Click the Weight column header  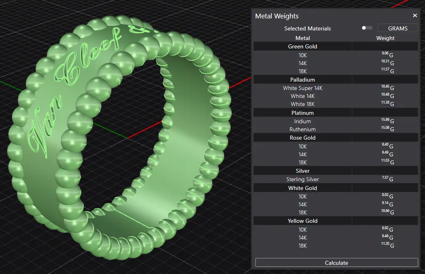[385, 38]
